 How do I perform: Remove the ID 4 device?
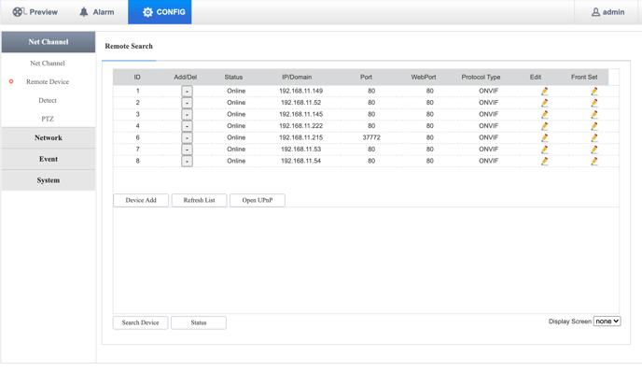(x=187, y=126)
